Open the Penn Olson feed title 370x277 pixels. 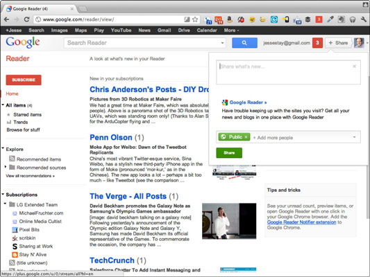(111, 137)
